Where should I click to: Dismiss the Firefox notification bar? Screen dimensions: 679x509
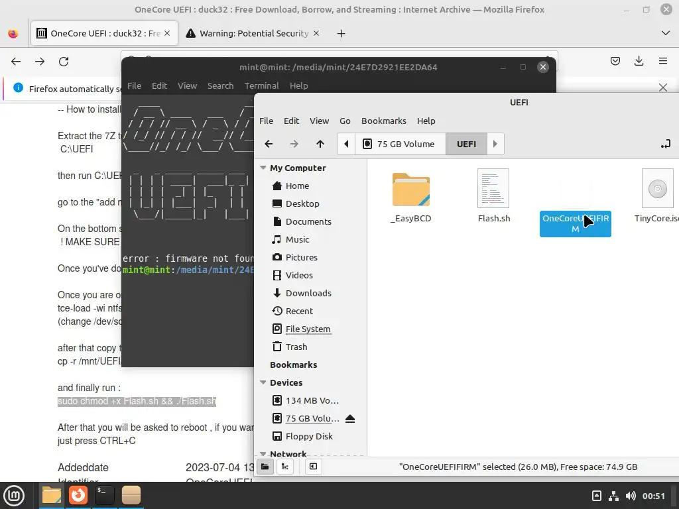[662, 87]
